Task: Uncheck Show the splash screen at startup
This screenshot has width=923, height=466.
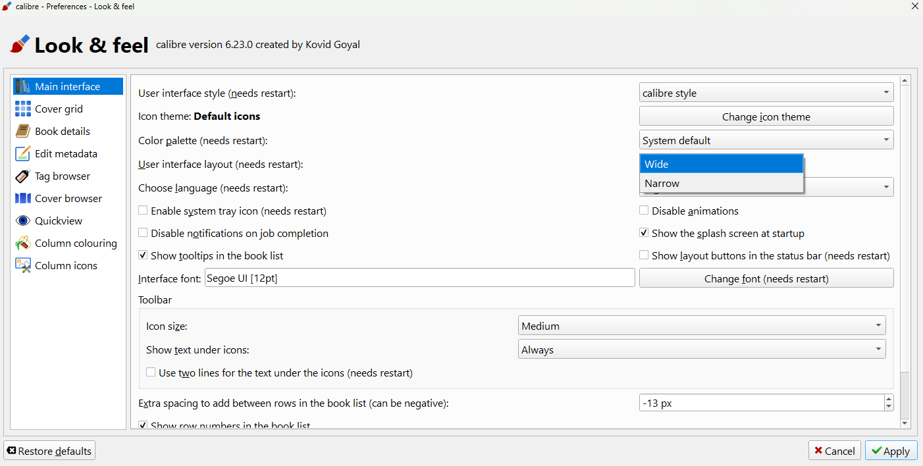Action: click(645, 233)
